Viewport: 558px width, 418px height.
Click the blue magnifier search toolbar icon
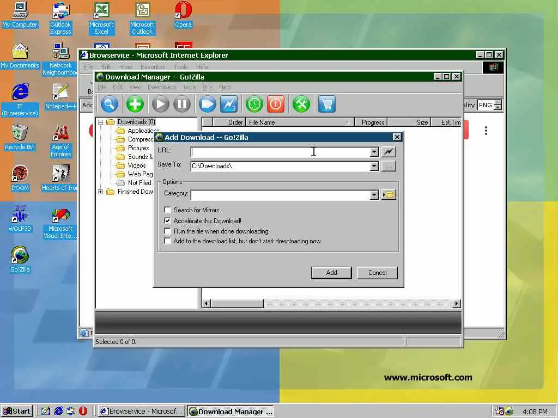110,104
